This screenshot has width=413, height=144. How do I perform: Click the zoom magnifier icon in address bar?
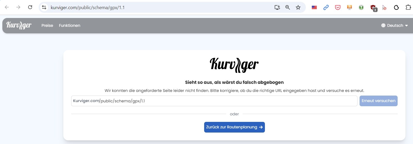click(x=288, y=7)
